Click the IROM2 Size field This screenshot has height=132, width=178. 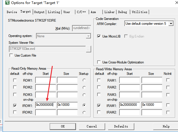click(67, 112)
